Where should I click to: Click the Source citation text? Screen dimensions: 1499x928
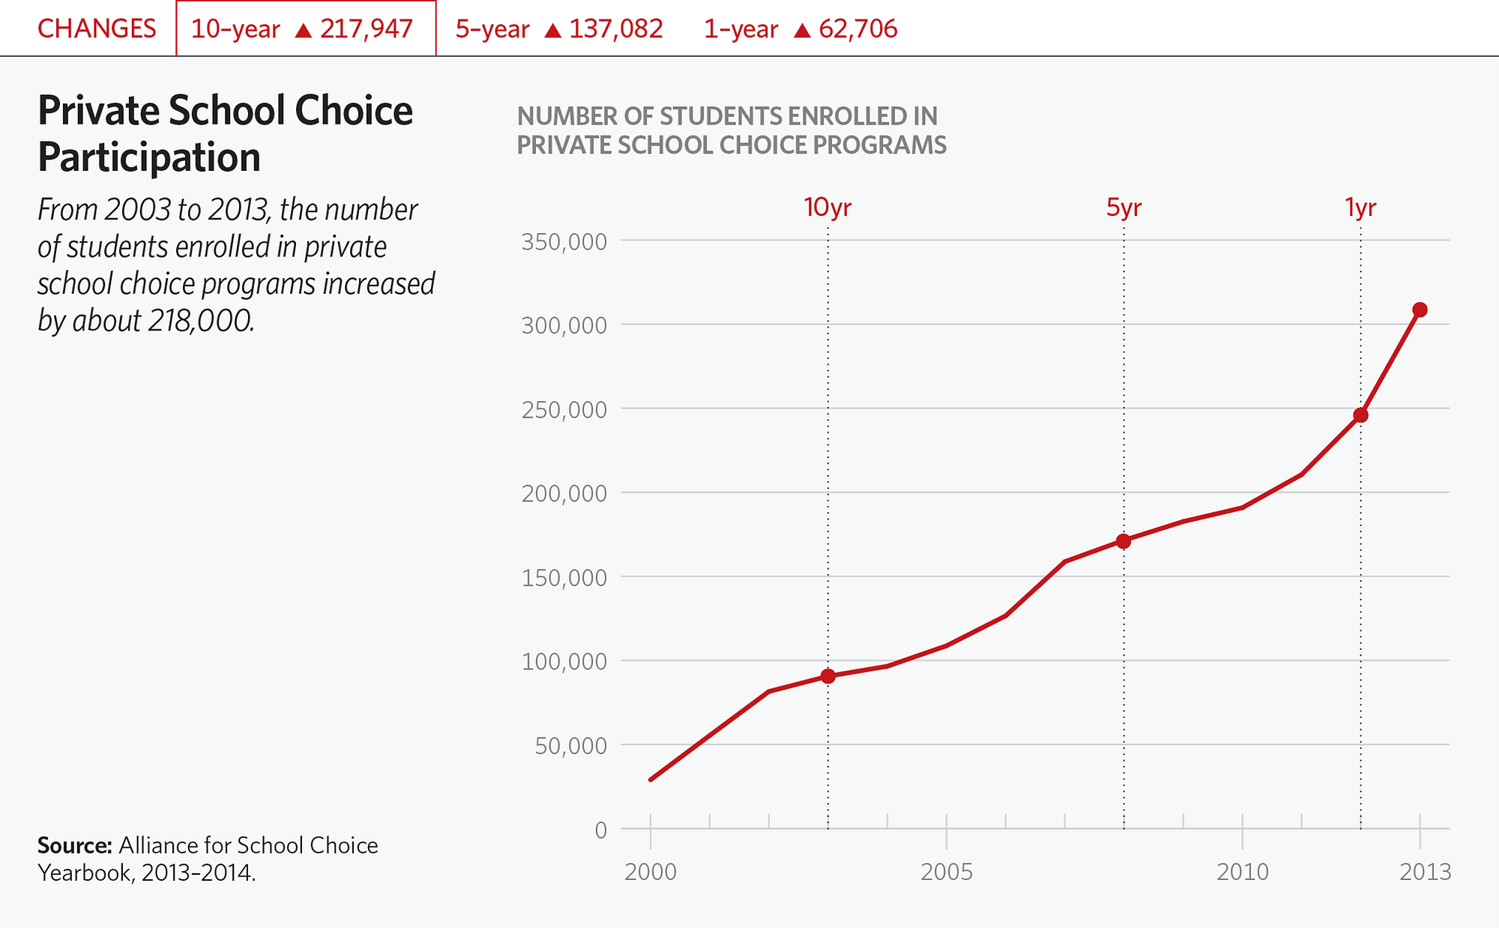tap(208, 858)
